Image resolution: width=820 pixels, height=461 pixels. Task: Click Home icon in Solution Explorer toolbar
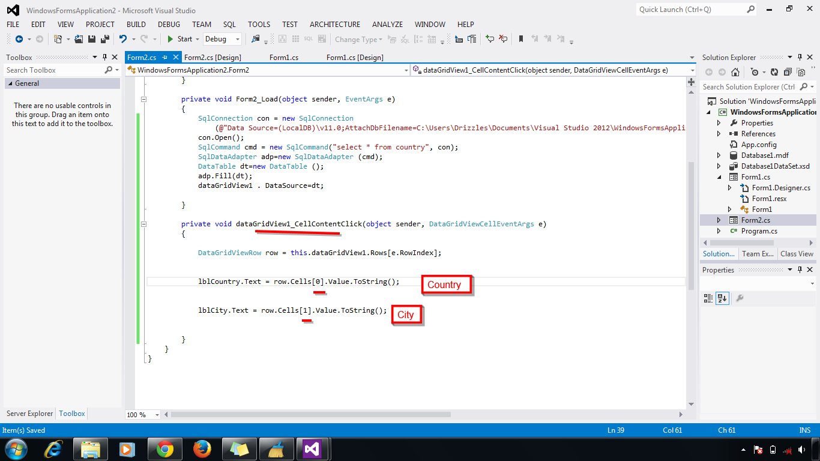pyautogui.click(x=735, y=72)
